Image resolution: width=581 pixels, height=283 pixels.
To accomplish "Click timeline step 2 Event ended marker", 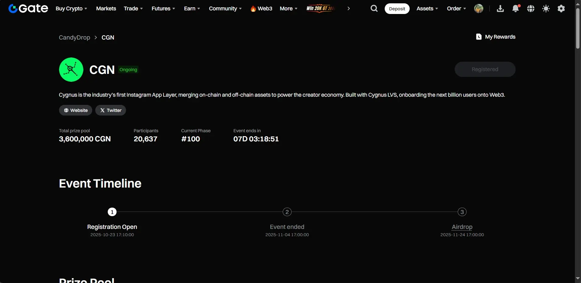I will (287, 212).
